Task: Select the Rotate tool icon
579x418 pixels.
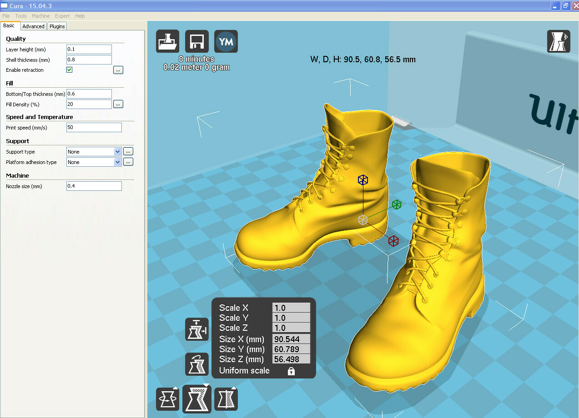Action: [167, 399]
